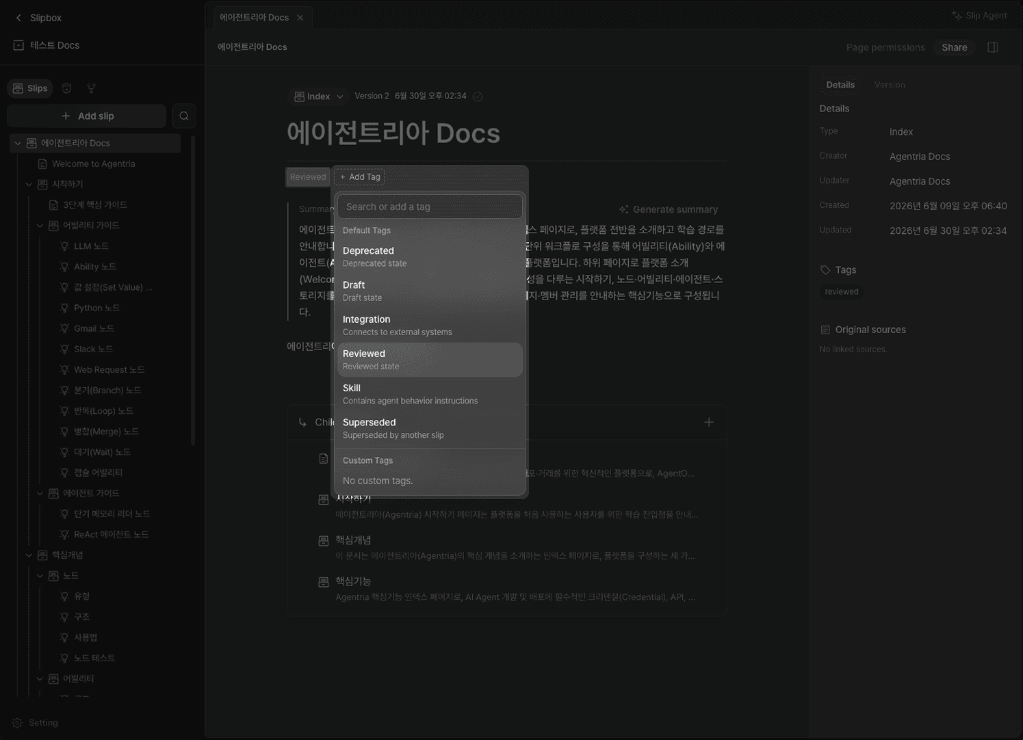This screenshot has width=1023, height=740.
Task: Open Slip Agent sparkle icon
Action: pos(957,15)
